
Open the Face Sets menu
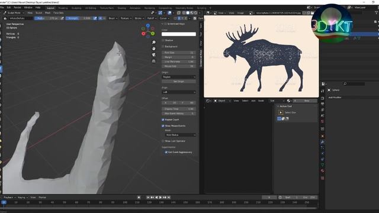coord(58,13)
